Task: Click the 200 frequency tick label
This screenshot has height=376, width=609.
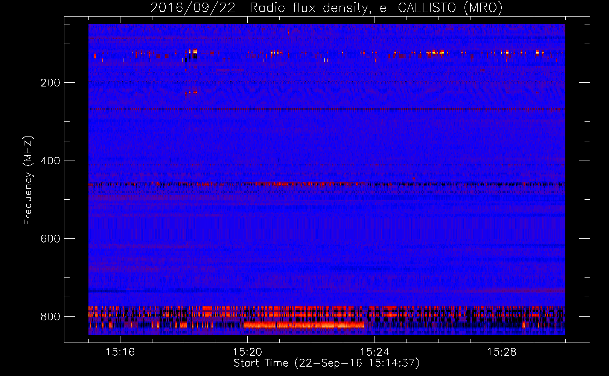Action: coord(50,83)
